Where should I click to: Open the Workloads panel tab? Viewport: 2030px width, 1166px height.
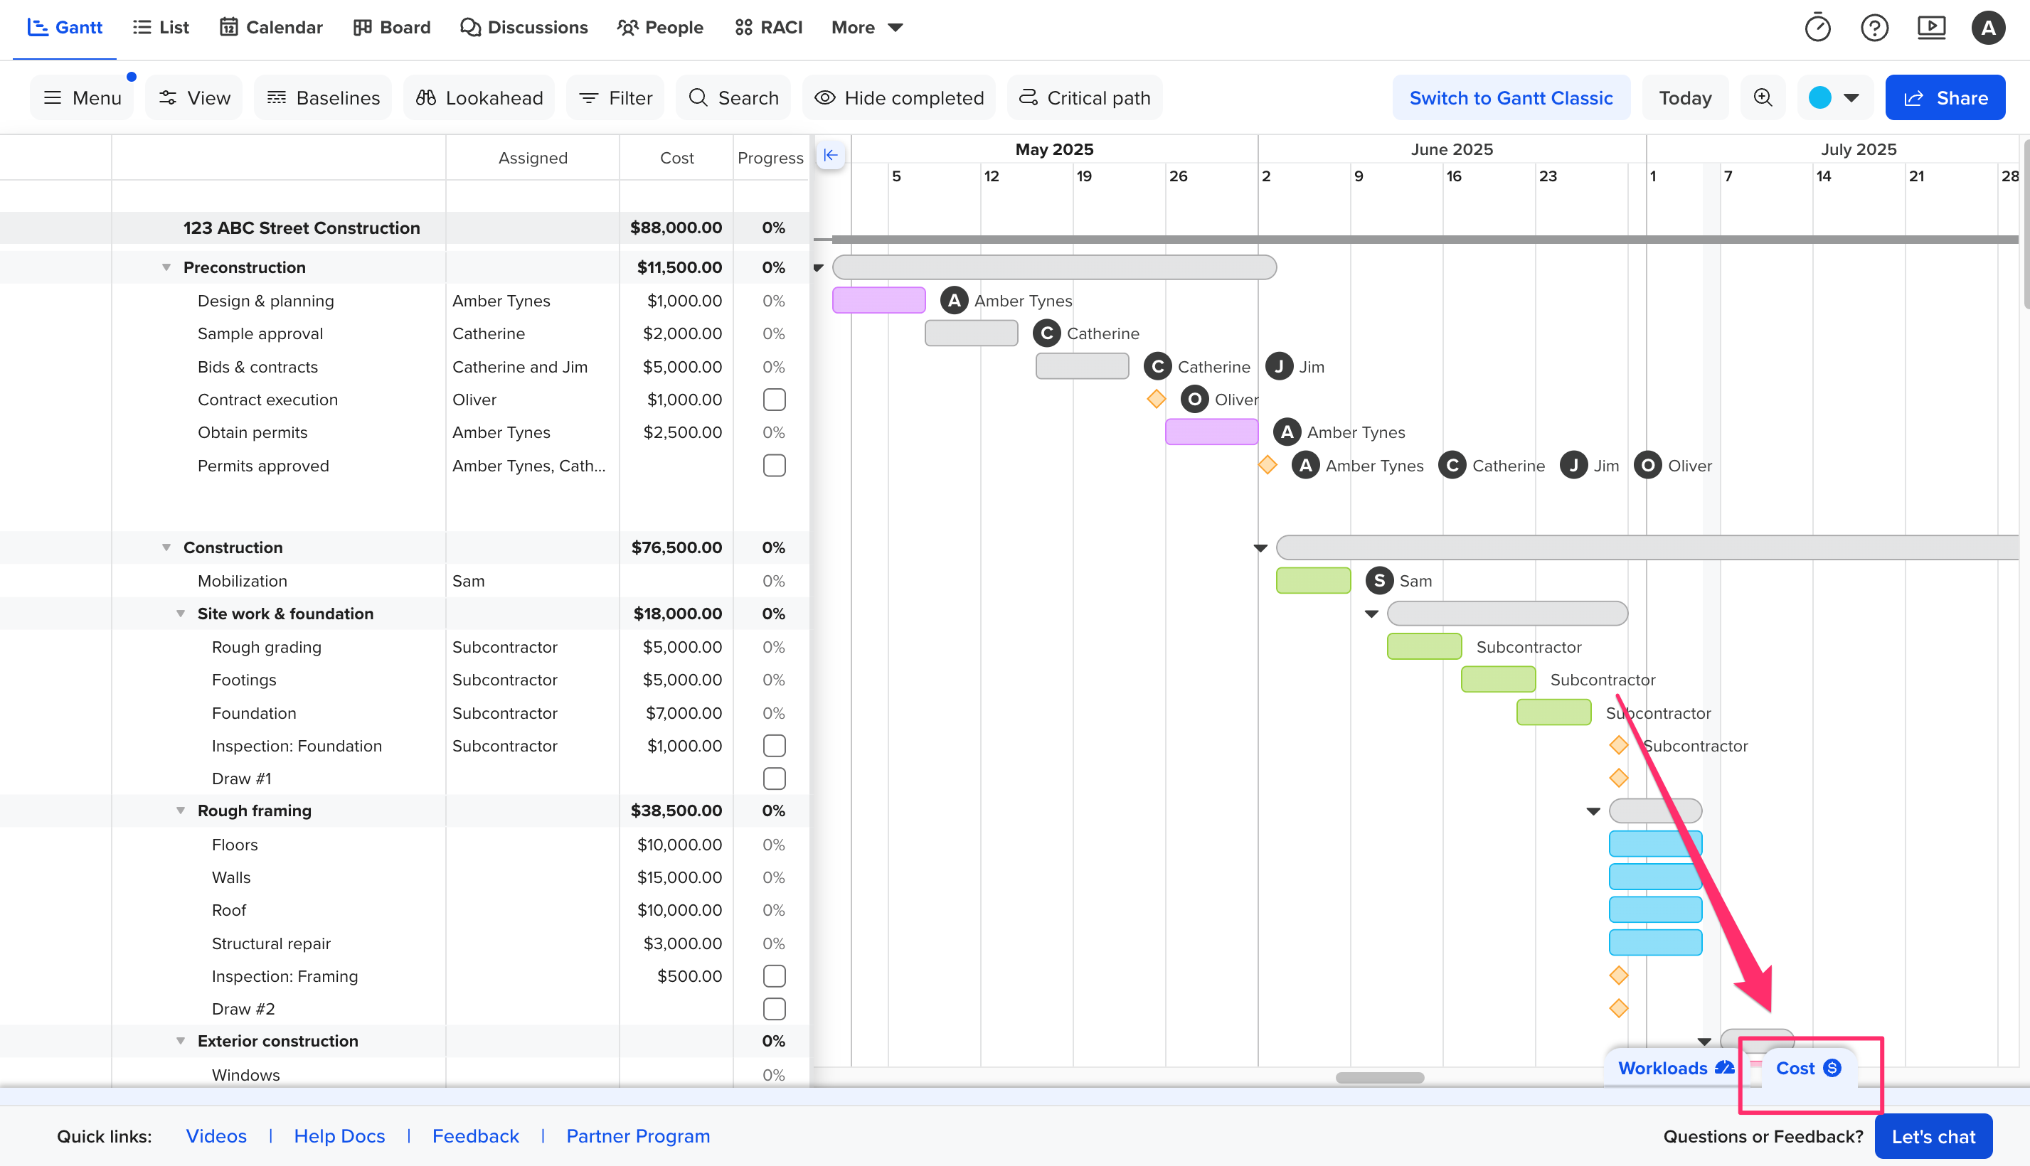(1675, 1067)
